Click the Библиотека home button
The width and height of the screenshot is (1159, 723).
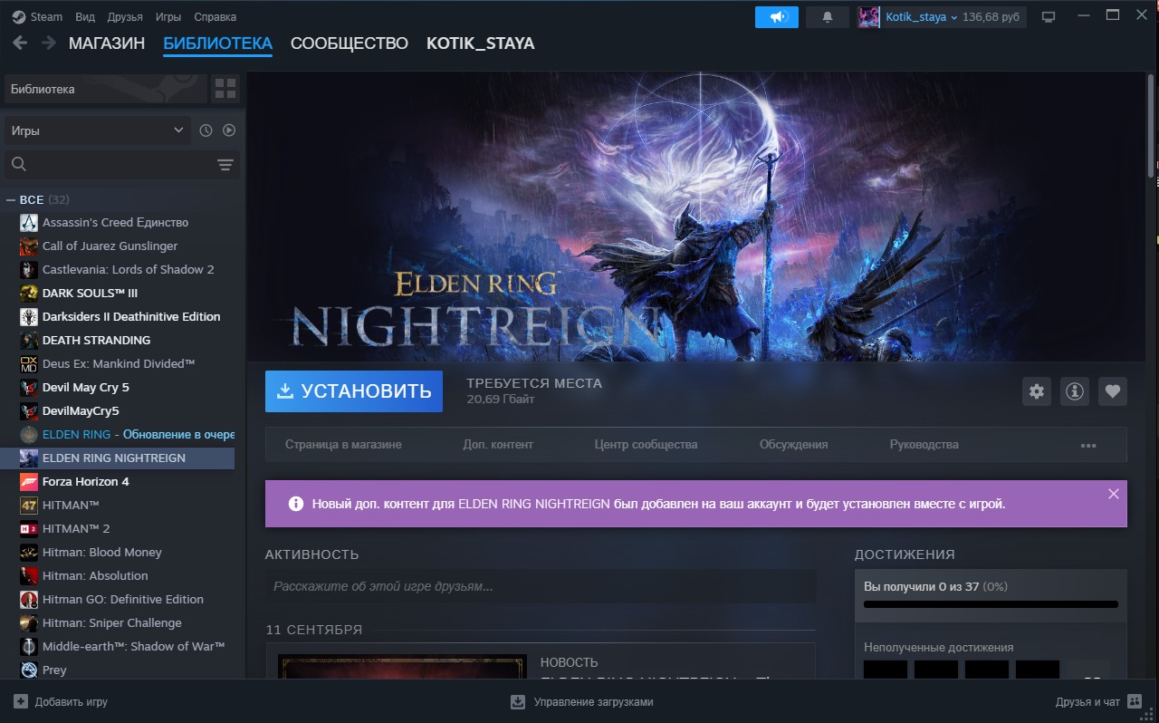pos(106,89)
